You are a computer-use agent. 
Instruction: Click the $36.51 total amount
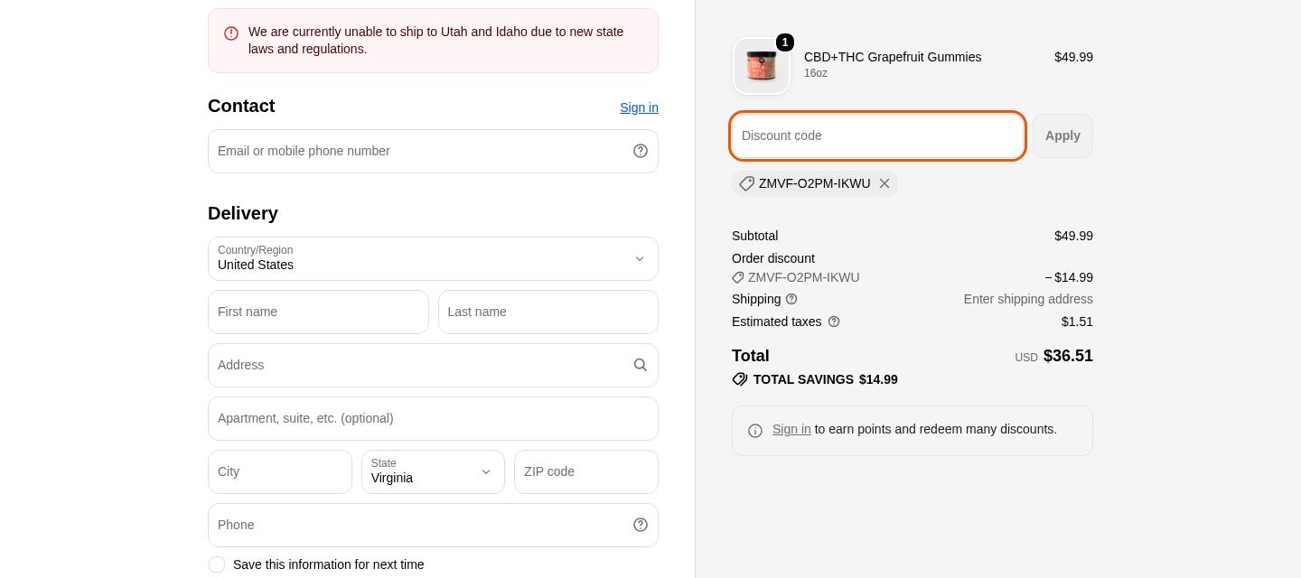1068,356
